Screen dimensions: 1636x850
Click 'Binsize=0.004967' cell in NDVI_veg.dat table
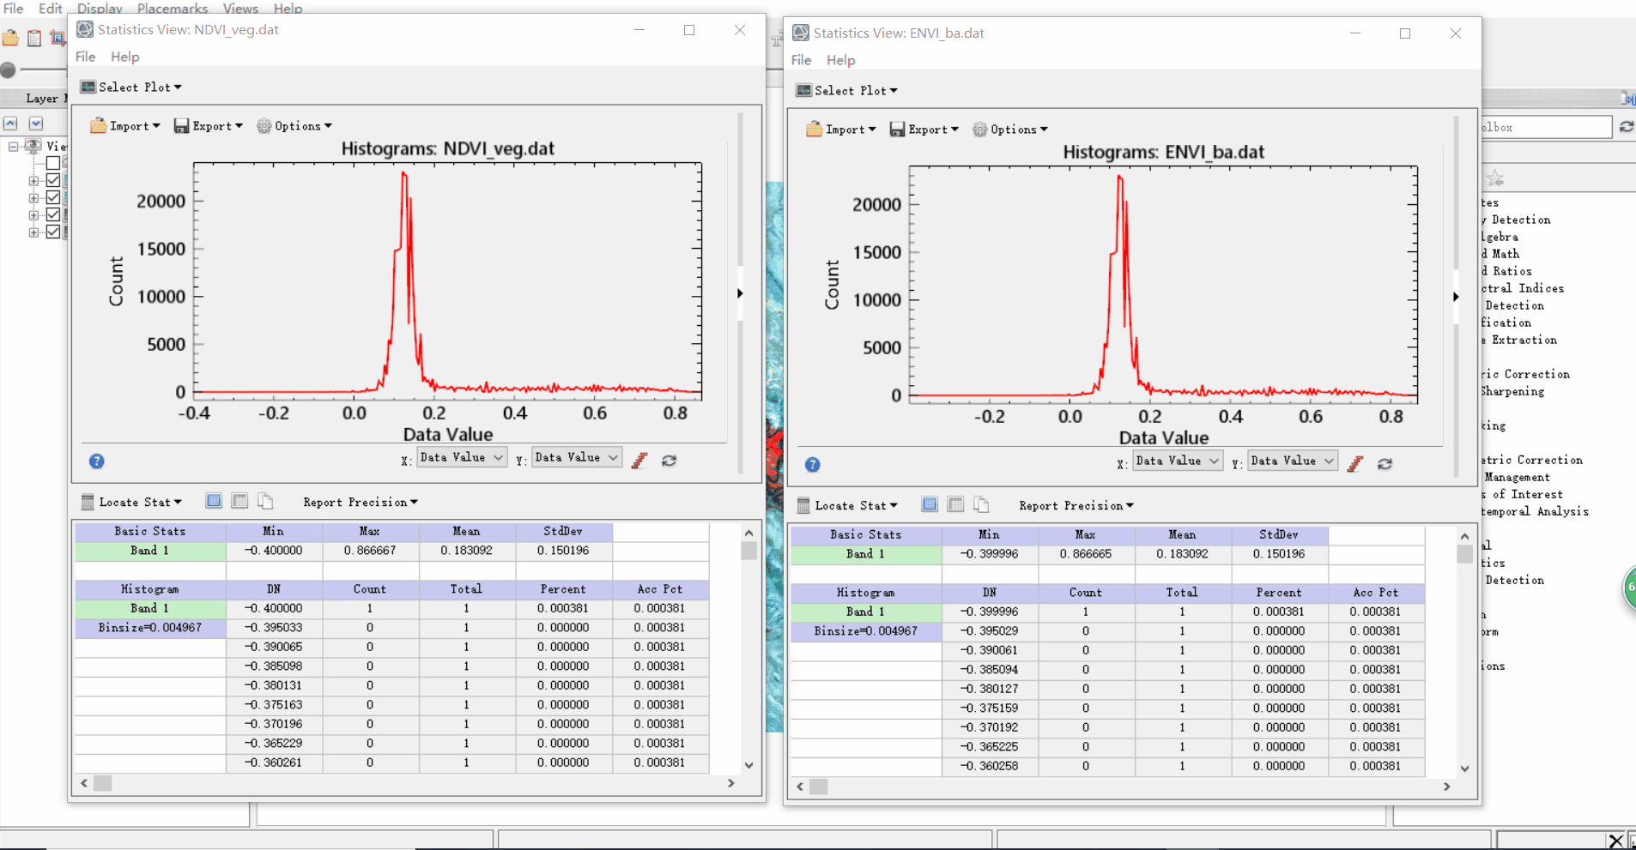pos(150,628)
